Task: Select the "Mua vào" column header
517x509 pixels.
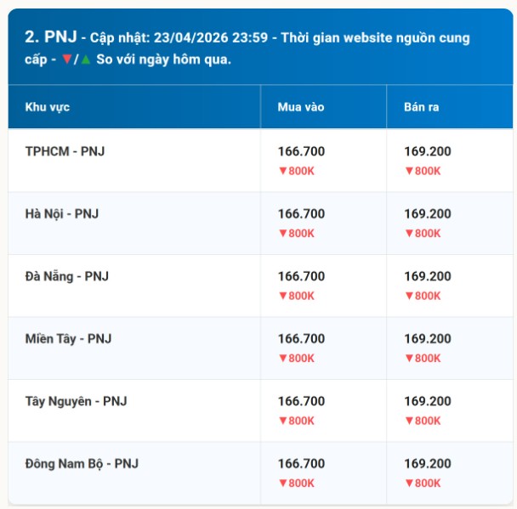Action: pyautogui.click(x=301, y=107)
